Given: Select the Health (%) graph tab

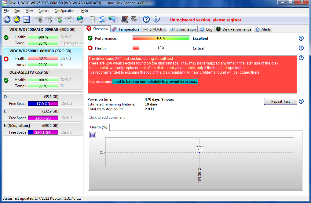Looking at the screenshot, I should [x=99, y=127].
